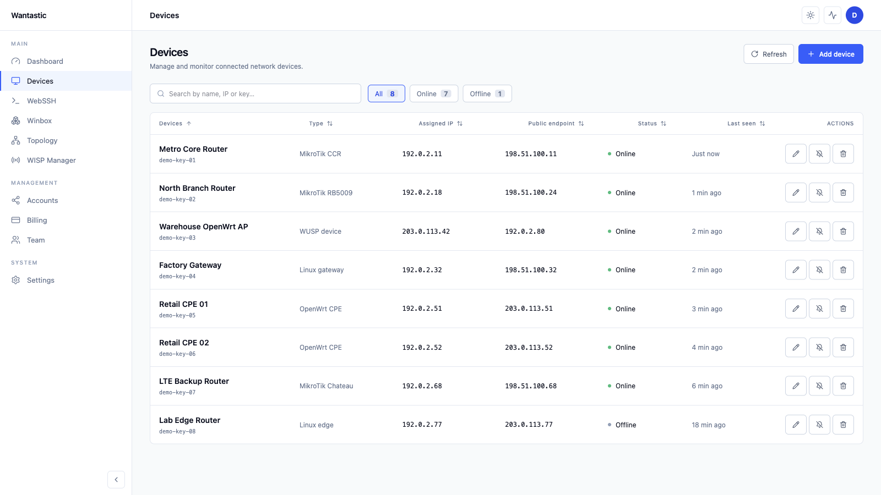Click the Add device button

click(x=831, y=54)
